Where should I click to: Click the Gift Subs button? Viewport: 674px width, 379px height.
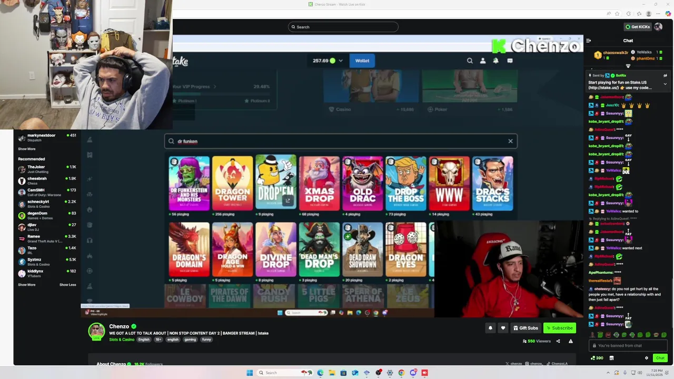coord(526,328)
